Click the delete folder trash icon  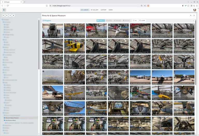tap(13, 16)
